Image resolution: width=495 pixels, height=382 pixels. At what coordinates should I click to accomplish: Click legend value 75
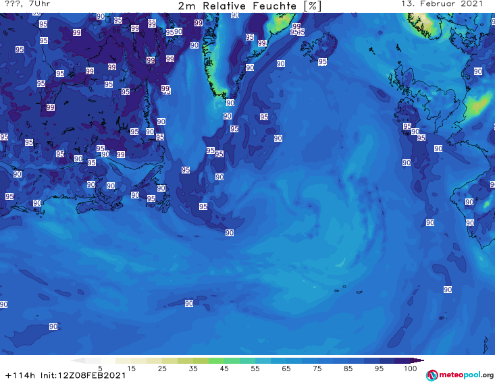317,369
